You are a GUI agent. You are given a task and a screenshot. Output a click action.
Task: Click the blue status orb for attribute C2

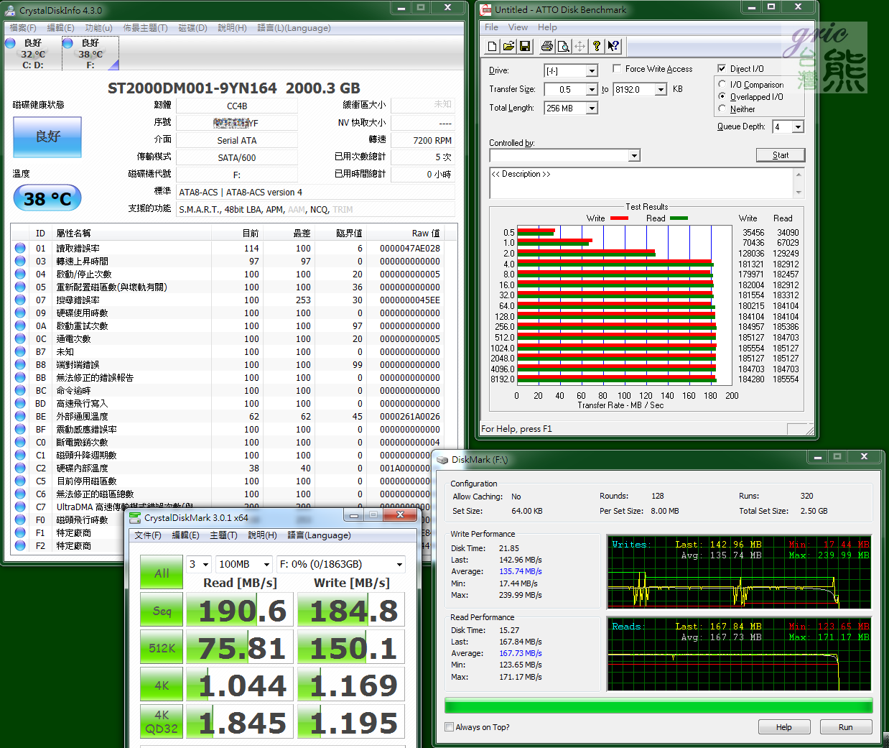[x=20, y=468]
